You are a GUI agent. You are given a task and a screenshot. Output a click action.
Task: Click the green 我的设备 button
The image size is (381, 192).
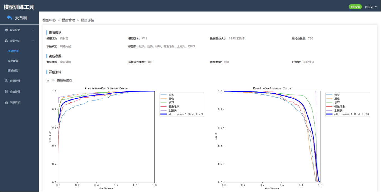(355, 7)
